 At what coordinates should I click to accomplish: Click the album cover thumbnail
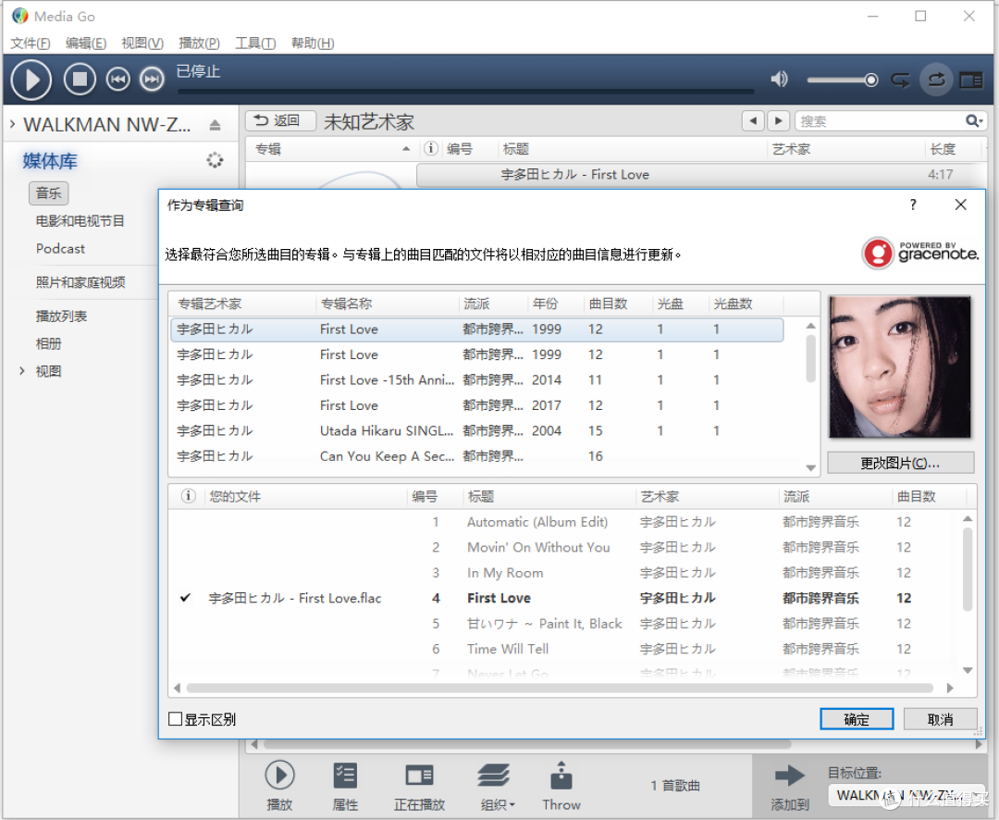[x=900, y=367]
